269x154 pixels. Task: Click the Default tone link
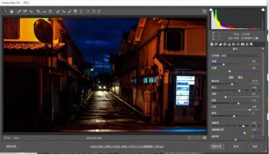coord(240,77)
